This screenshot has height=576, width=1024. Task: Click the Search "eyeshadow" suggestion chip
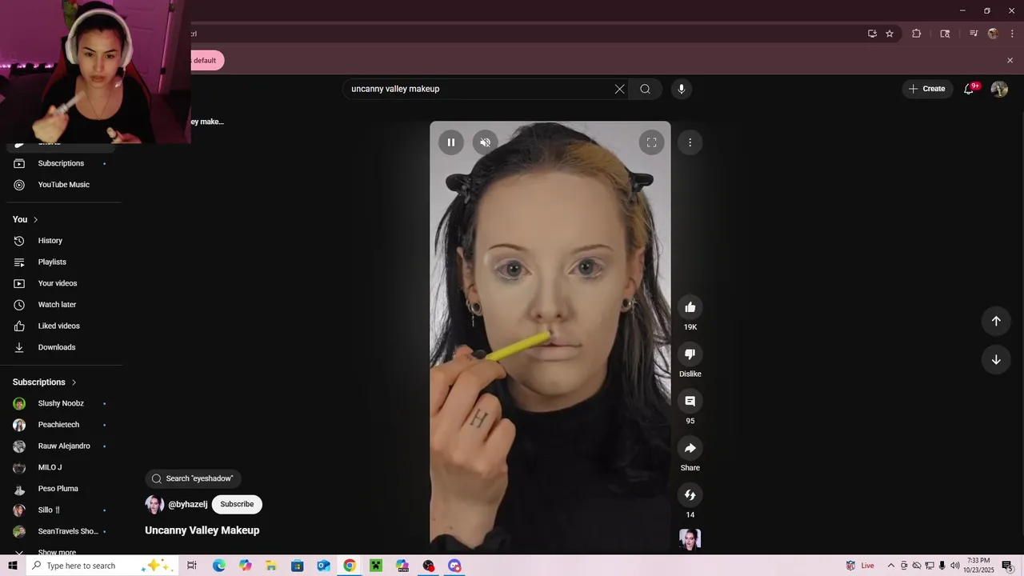(x=193, y=478)
